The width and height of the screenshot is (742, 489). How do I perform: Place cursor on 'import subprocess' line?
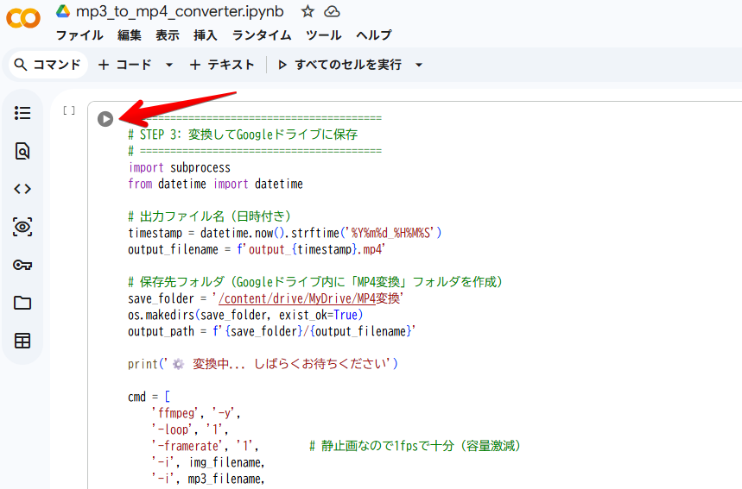[x=180, y=167]
